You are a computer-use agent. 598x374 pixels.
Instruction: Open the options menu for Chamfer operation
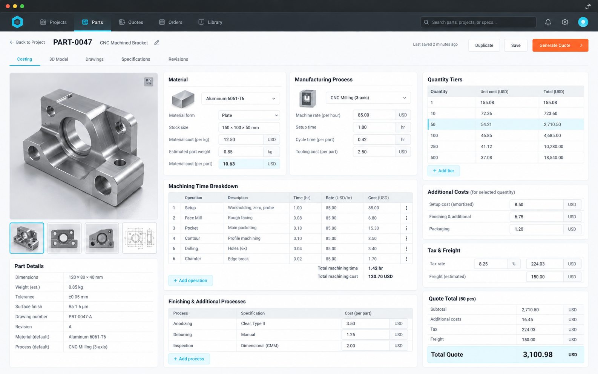[x=406, y=259]
